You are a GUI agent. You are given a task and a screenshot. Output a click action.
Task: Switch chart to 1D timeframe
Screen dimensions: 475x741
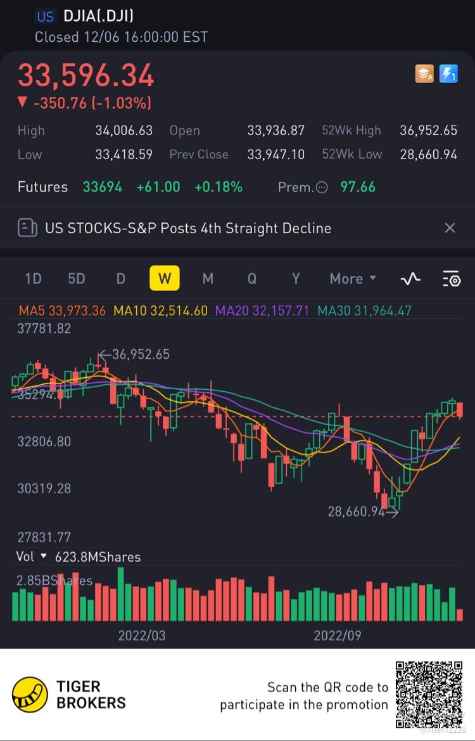point(33,278)
